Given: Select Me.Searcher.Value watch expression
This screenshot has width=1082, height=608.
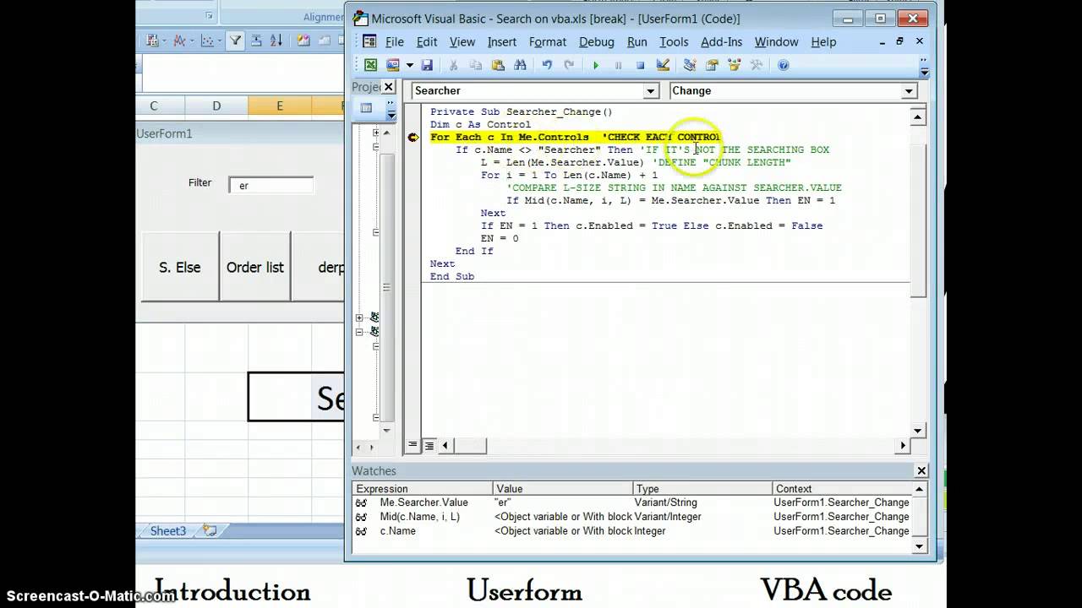Looking at the screenshot, I should pyautogui.click(x=424, y=502).
